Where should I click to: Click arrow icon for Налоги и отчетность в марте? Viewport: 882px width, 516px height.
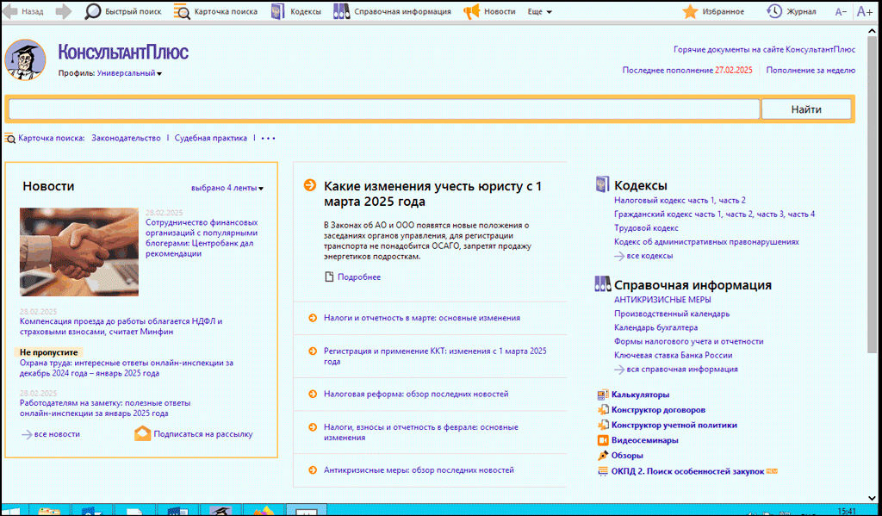313,318
